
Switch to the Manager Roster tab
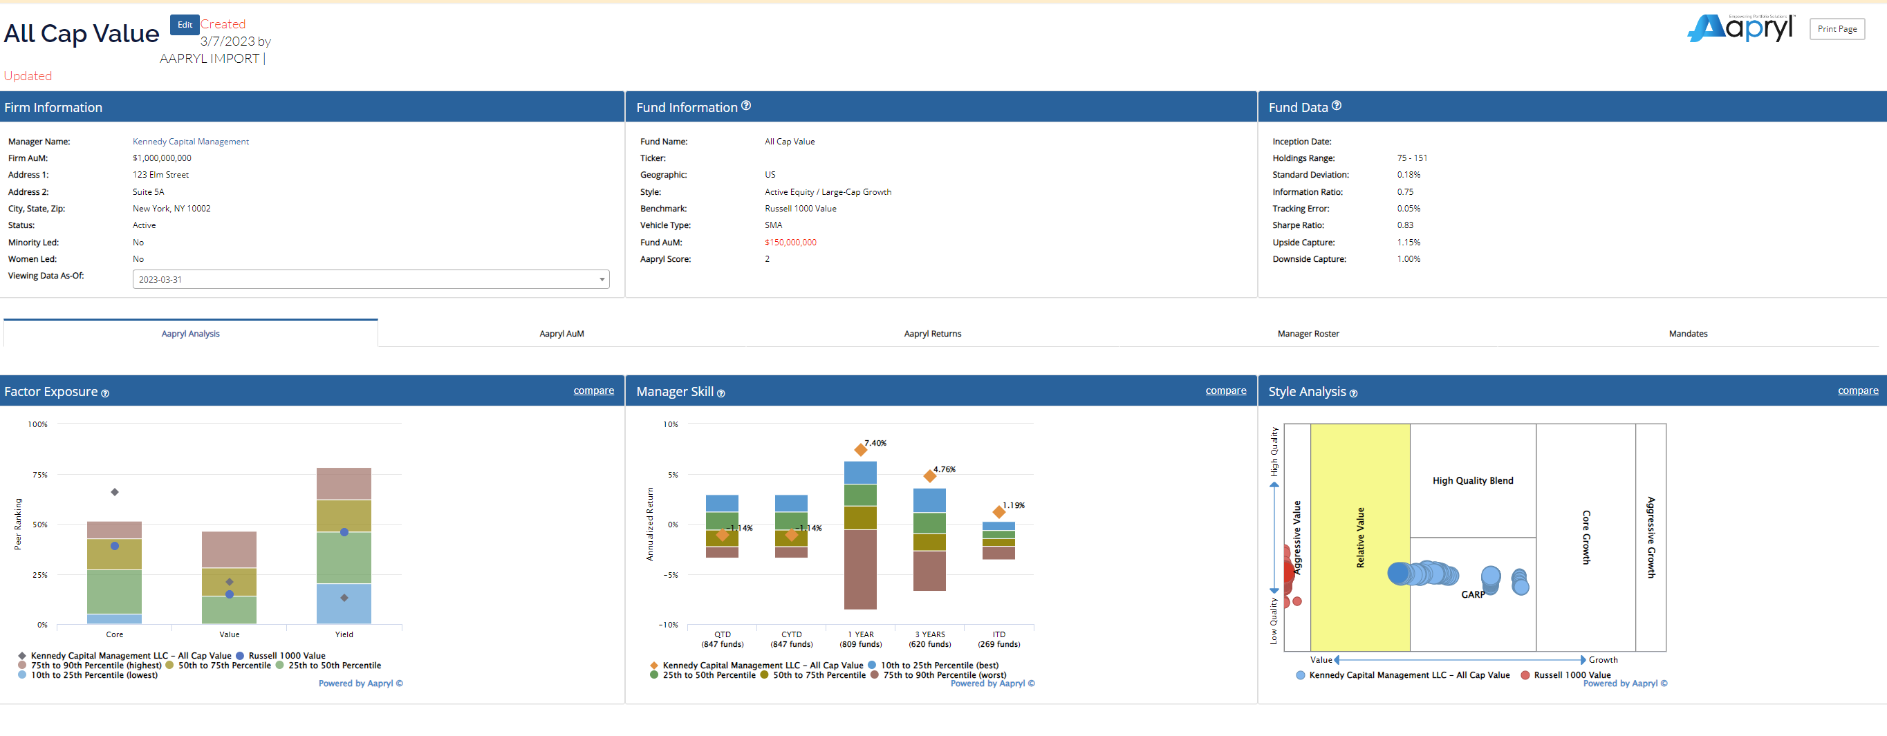1308,333
